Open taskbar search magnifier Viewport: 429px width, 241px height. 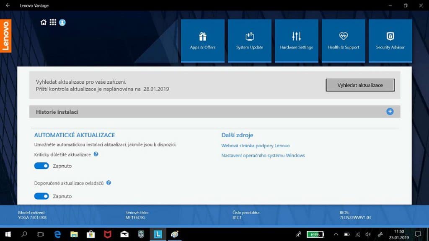24,234
